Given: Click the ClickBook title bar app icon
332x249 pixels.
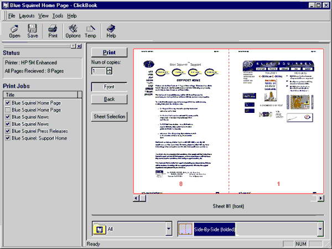Looking at the screenshot, I should point(6,6).
